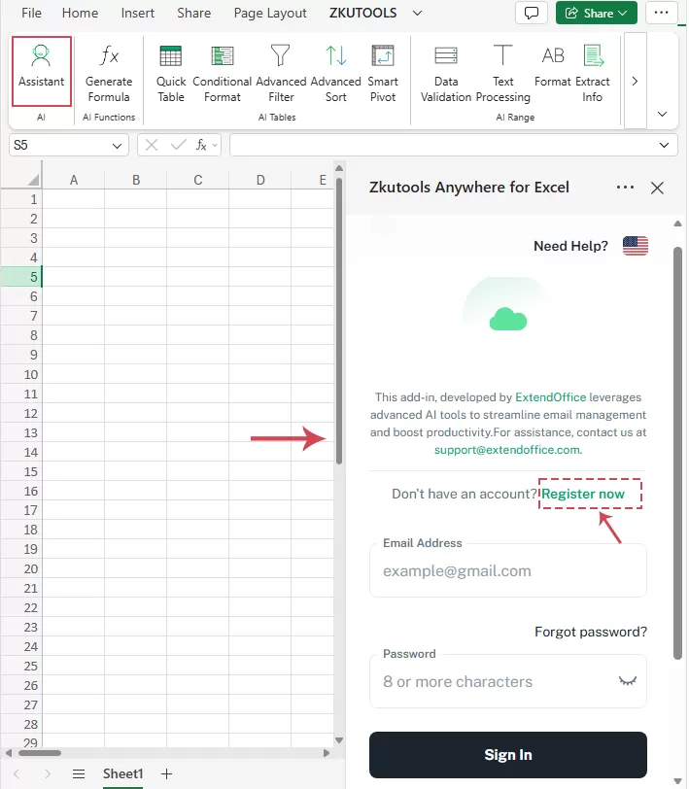Open Extract Info tool
This screenshot has width=689, height=789.
pyautogui.click(x=593, y=74)
